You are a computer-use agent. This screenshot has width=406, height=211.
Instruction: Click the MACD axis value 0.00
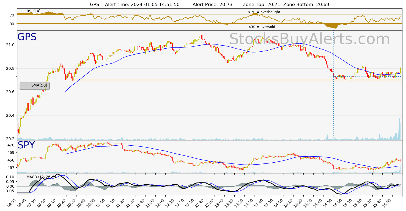coord(10,186)
